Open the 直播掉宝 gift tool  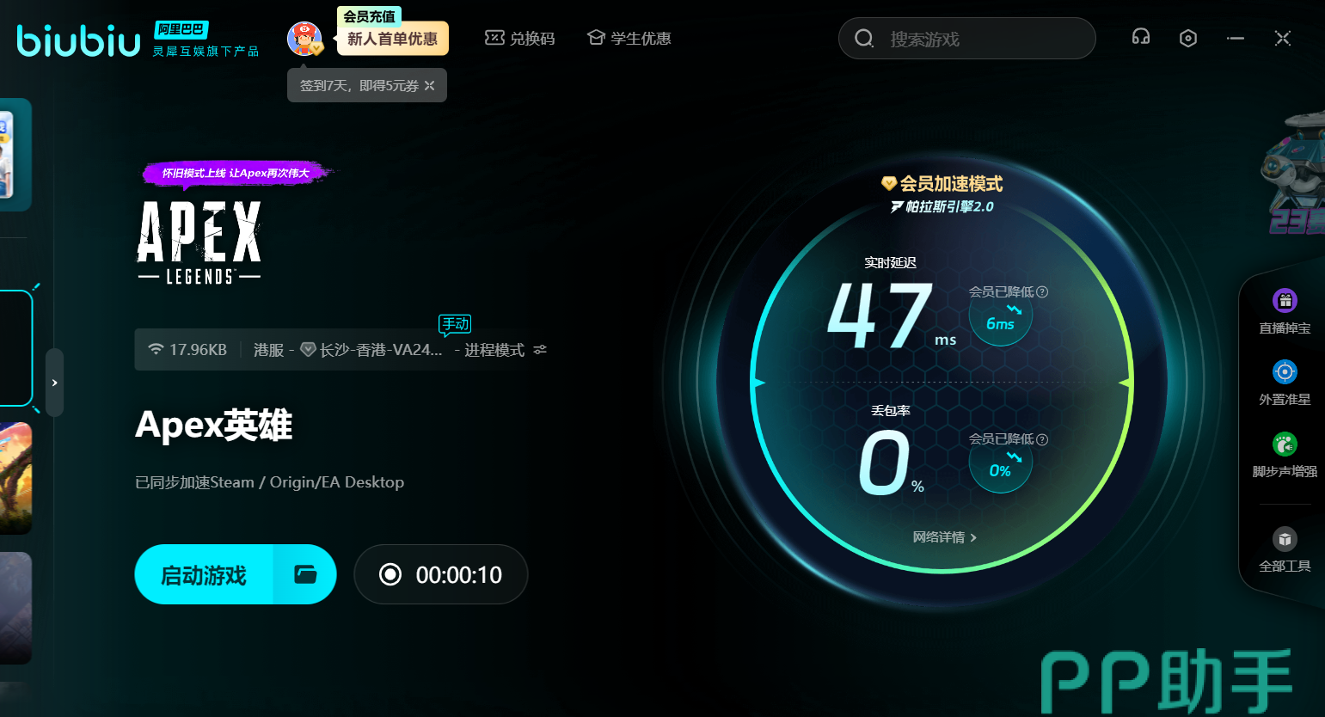pos(1285,310)
